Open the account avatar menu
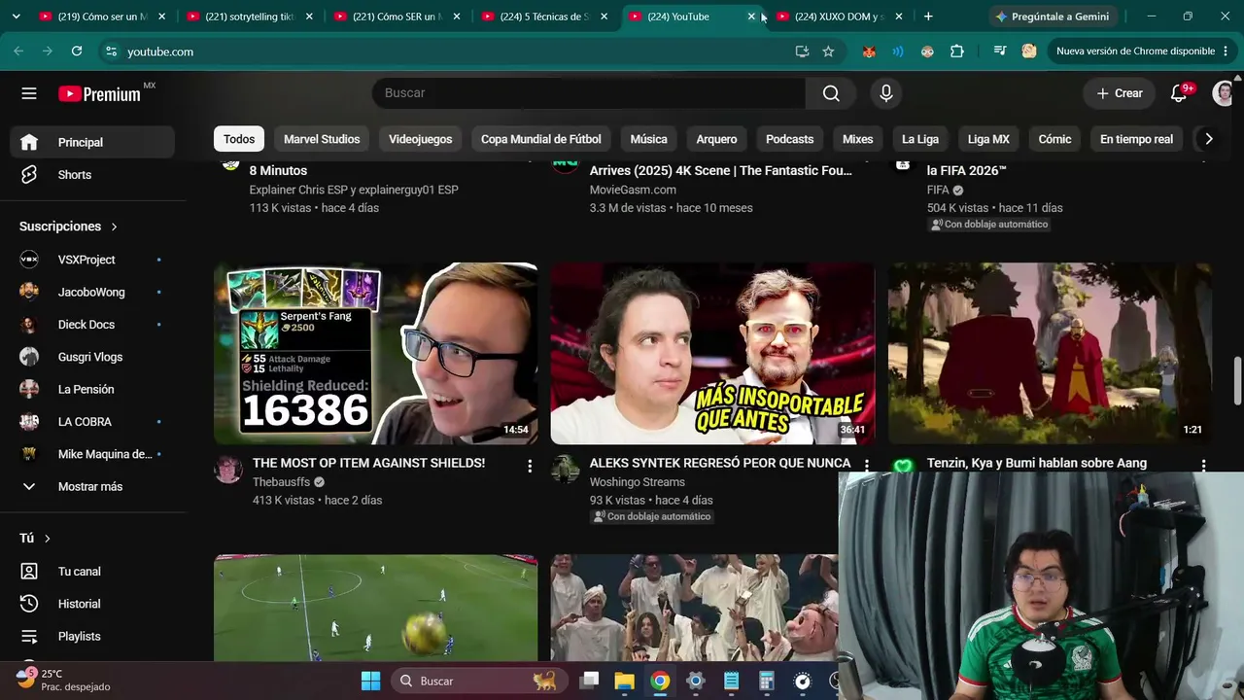Image resolution: width=1244 pixels, height=700 pixels. pos(1224,93)
